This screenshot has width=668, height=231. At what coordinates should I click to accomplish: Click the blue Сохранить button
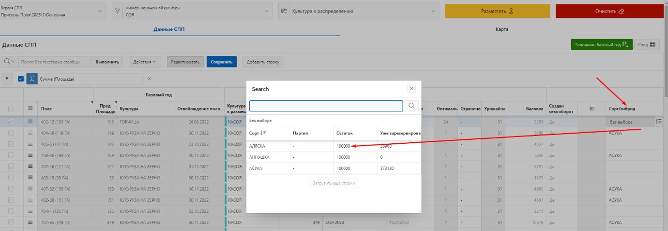pos(221,62)
